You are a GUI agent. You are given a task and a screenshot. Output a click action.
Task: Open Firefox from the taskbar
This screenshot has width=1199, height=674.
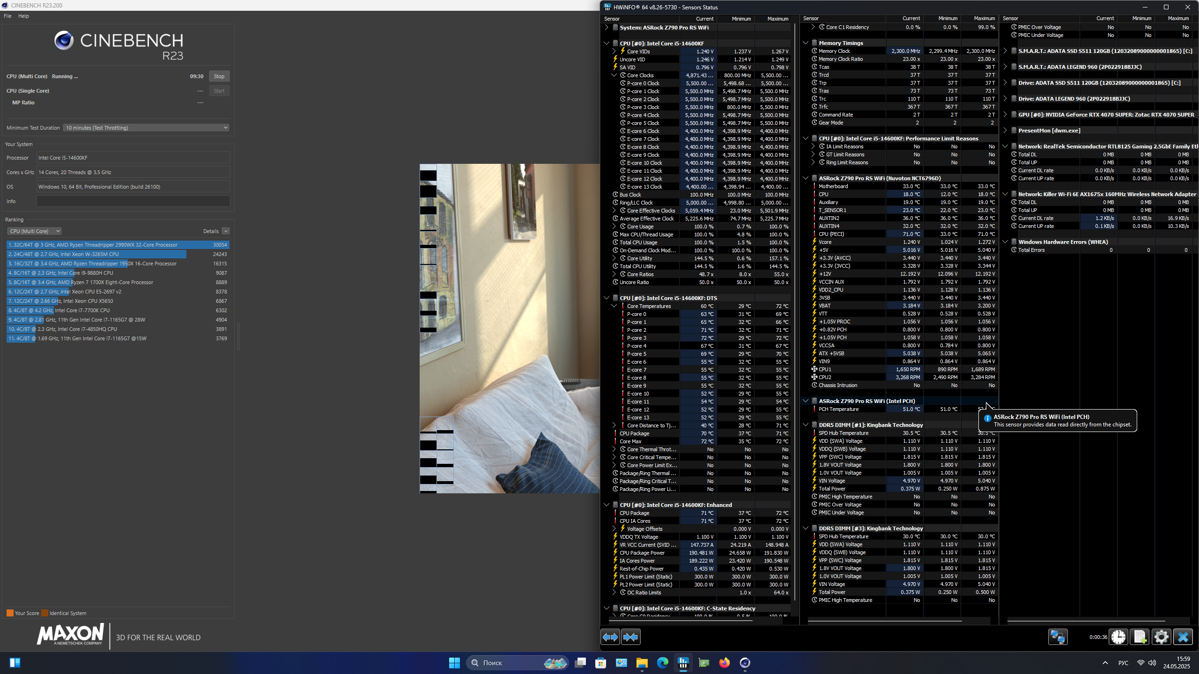[x=724, y=663]
